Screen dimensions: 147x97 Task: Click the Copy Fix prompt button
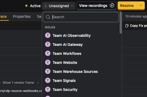[x=136, y=26]
